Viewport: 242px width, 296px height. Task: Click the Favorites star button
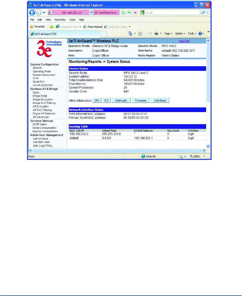point(37,27)
